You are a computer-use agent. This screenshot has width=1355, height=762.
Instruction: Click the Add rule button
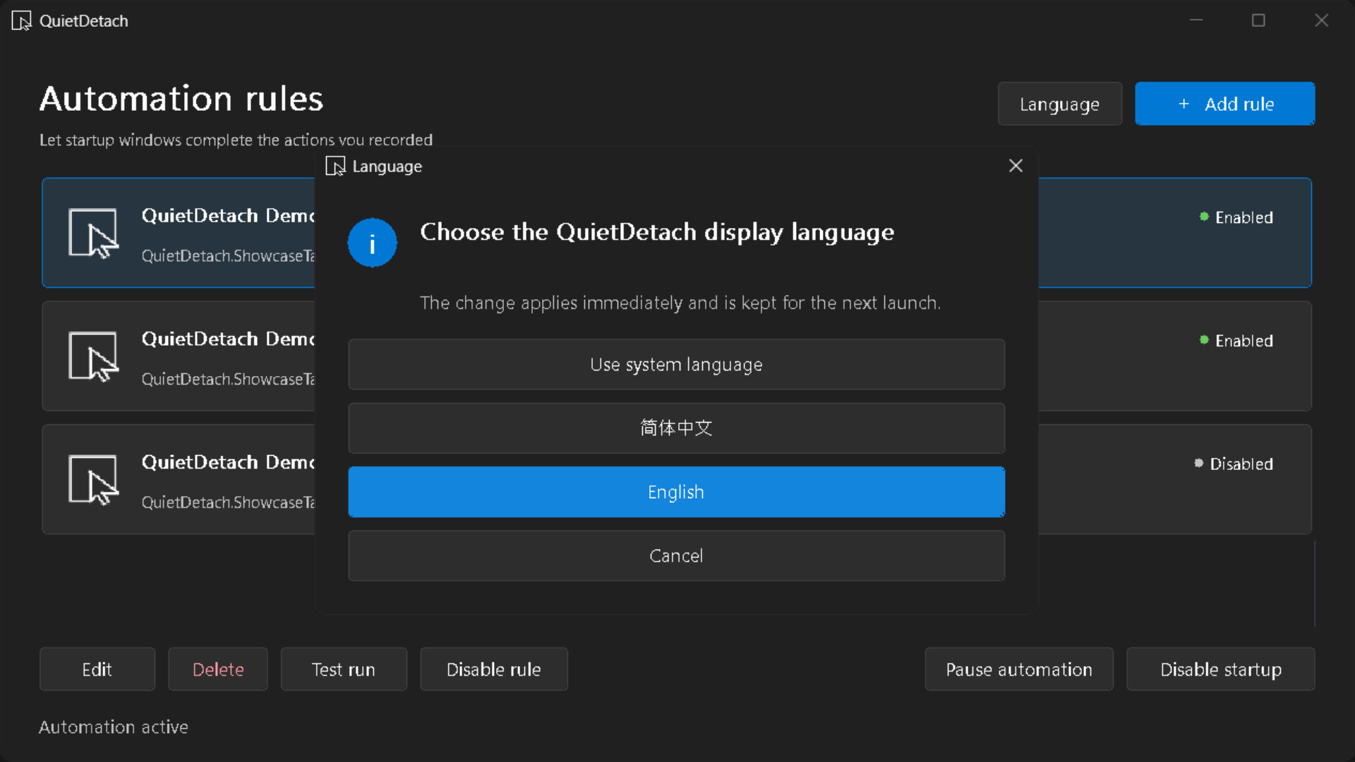coord(1224,104)
